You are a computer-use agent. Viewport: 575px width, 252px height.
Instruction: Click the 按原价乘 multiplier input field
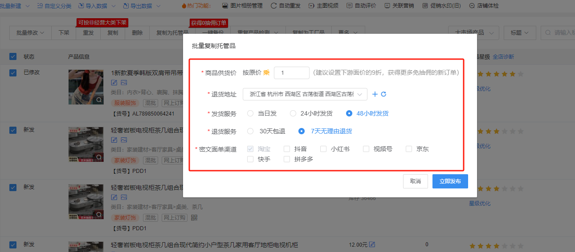coord(292,72)
